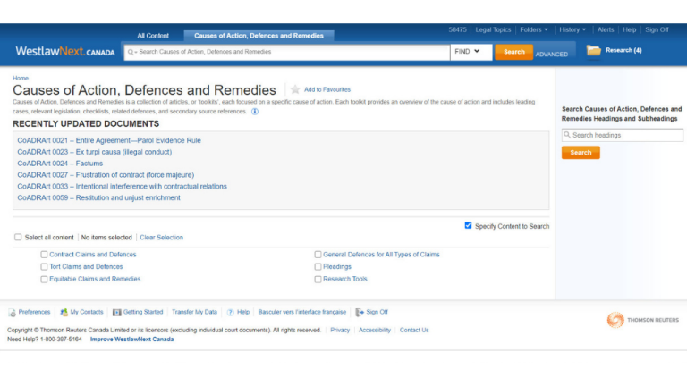Click Sign Off in the top menu
The image size is (687, 386).
tap(657, 29)
